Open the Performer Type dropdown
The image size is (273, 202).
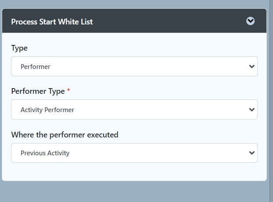134,110
